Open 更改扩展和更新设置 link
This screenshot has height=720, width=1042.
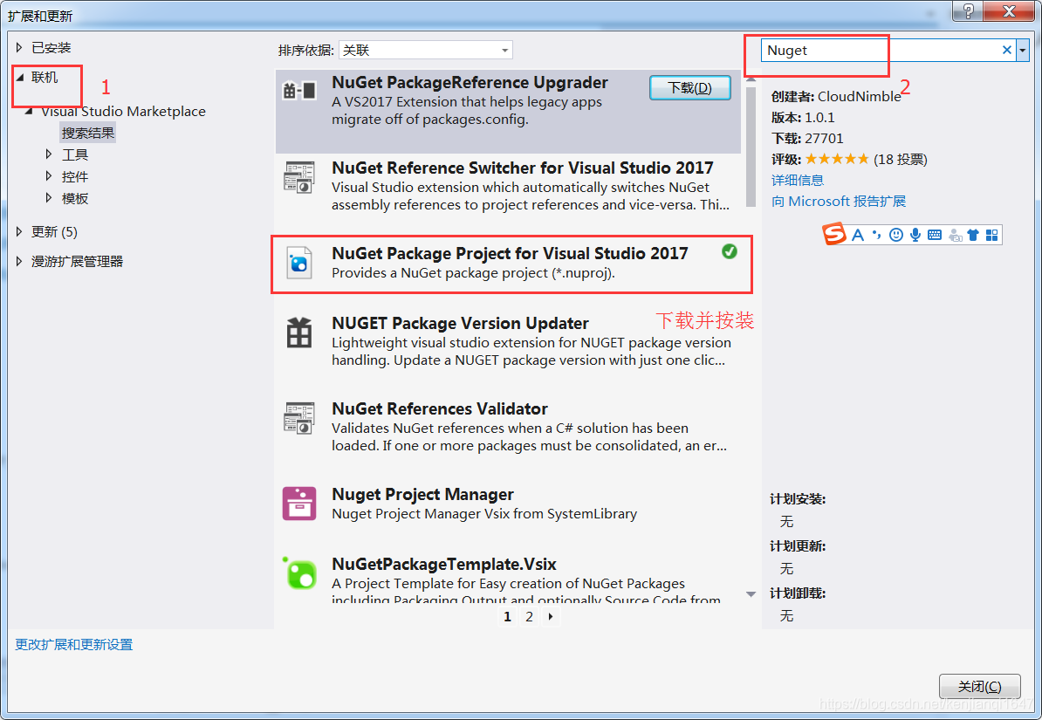74,644
